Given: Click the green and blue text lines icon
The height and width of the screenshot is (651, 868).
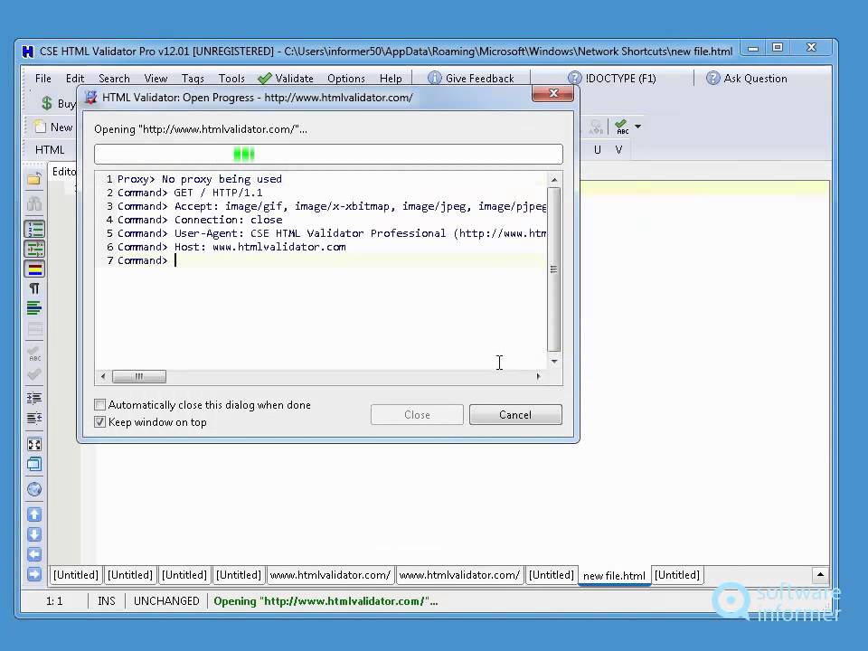Looking at the screenshot, I should [33, 308].
